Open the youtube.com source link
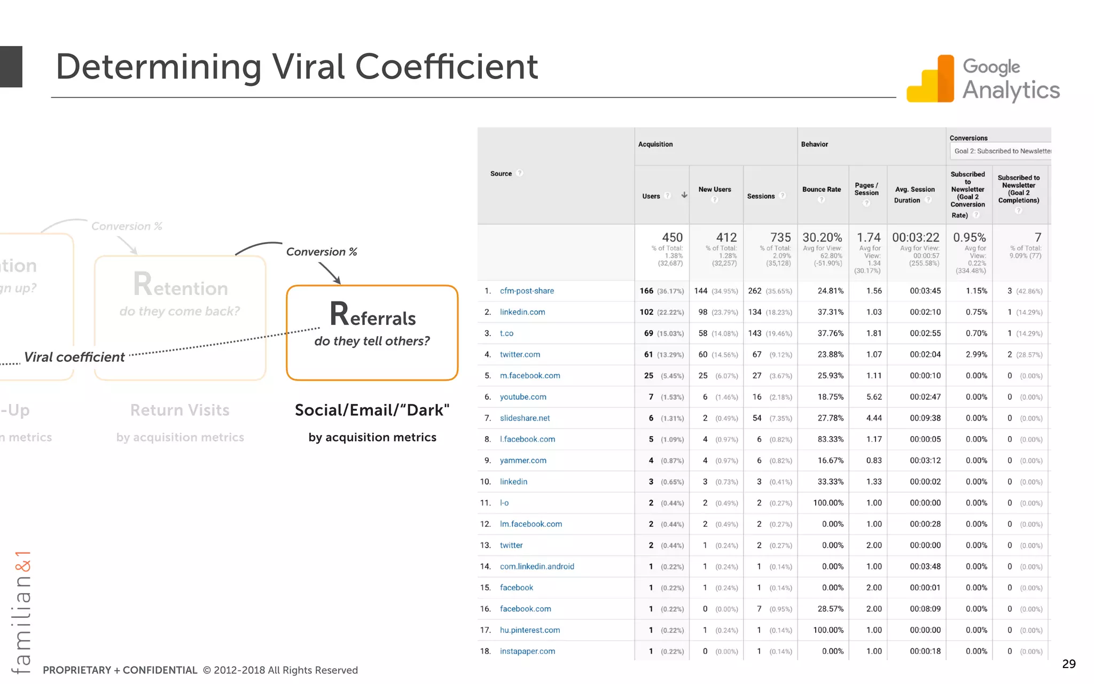1094x684 pixels. point(523,397)
